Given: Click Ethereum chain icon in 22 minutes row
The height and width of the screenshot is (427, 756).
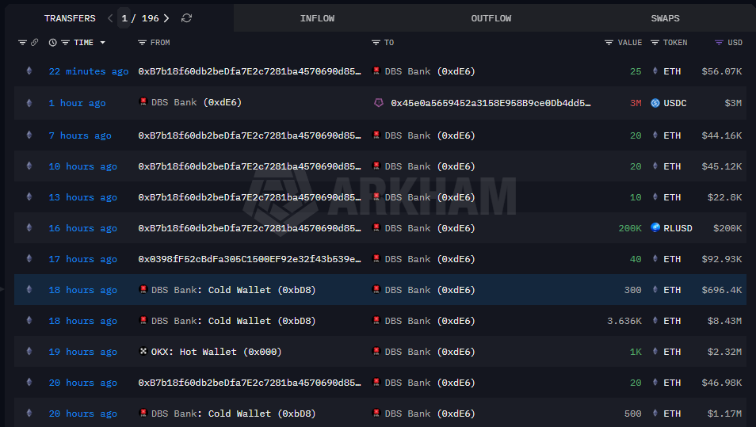Looking at the screenshot, I should [29, 71].
